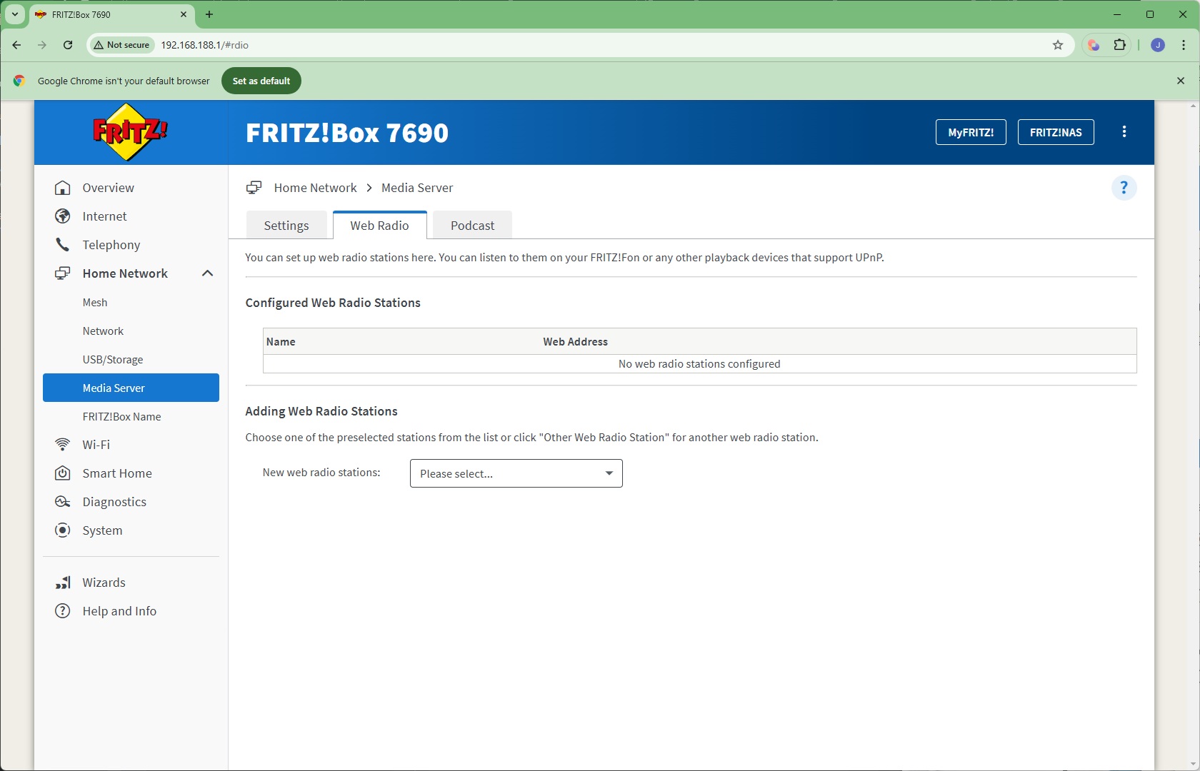The width and height of the screenshot is (1200, 771).
Task: Click the FRITZ! logo
Action: click(x=131, y=132)
